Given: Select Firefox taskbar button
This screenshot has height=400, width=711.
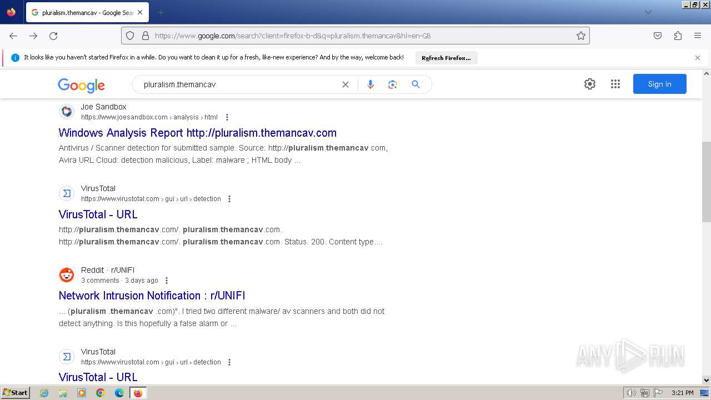Looking at the screenshot, I should point(138,393).
